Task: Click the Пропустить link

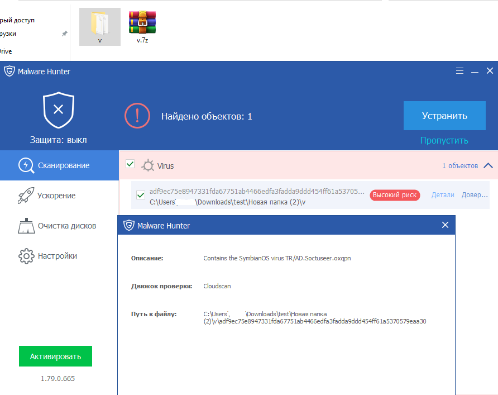Action: pos(444,140)
